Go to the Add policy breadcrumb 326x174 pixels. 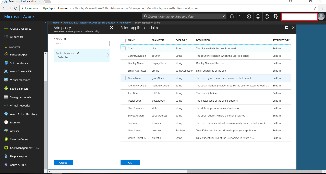point(125,23)
